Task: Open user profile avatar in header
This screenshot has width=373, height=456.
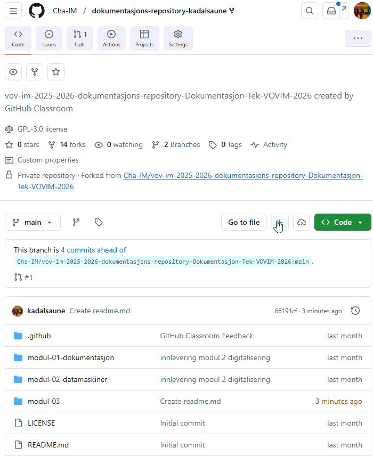Action: coord(362,11)
